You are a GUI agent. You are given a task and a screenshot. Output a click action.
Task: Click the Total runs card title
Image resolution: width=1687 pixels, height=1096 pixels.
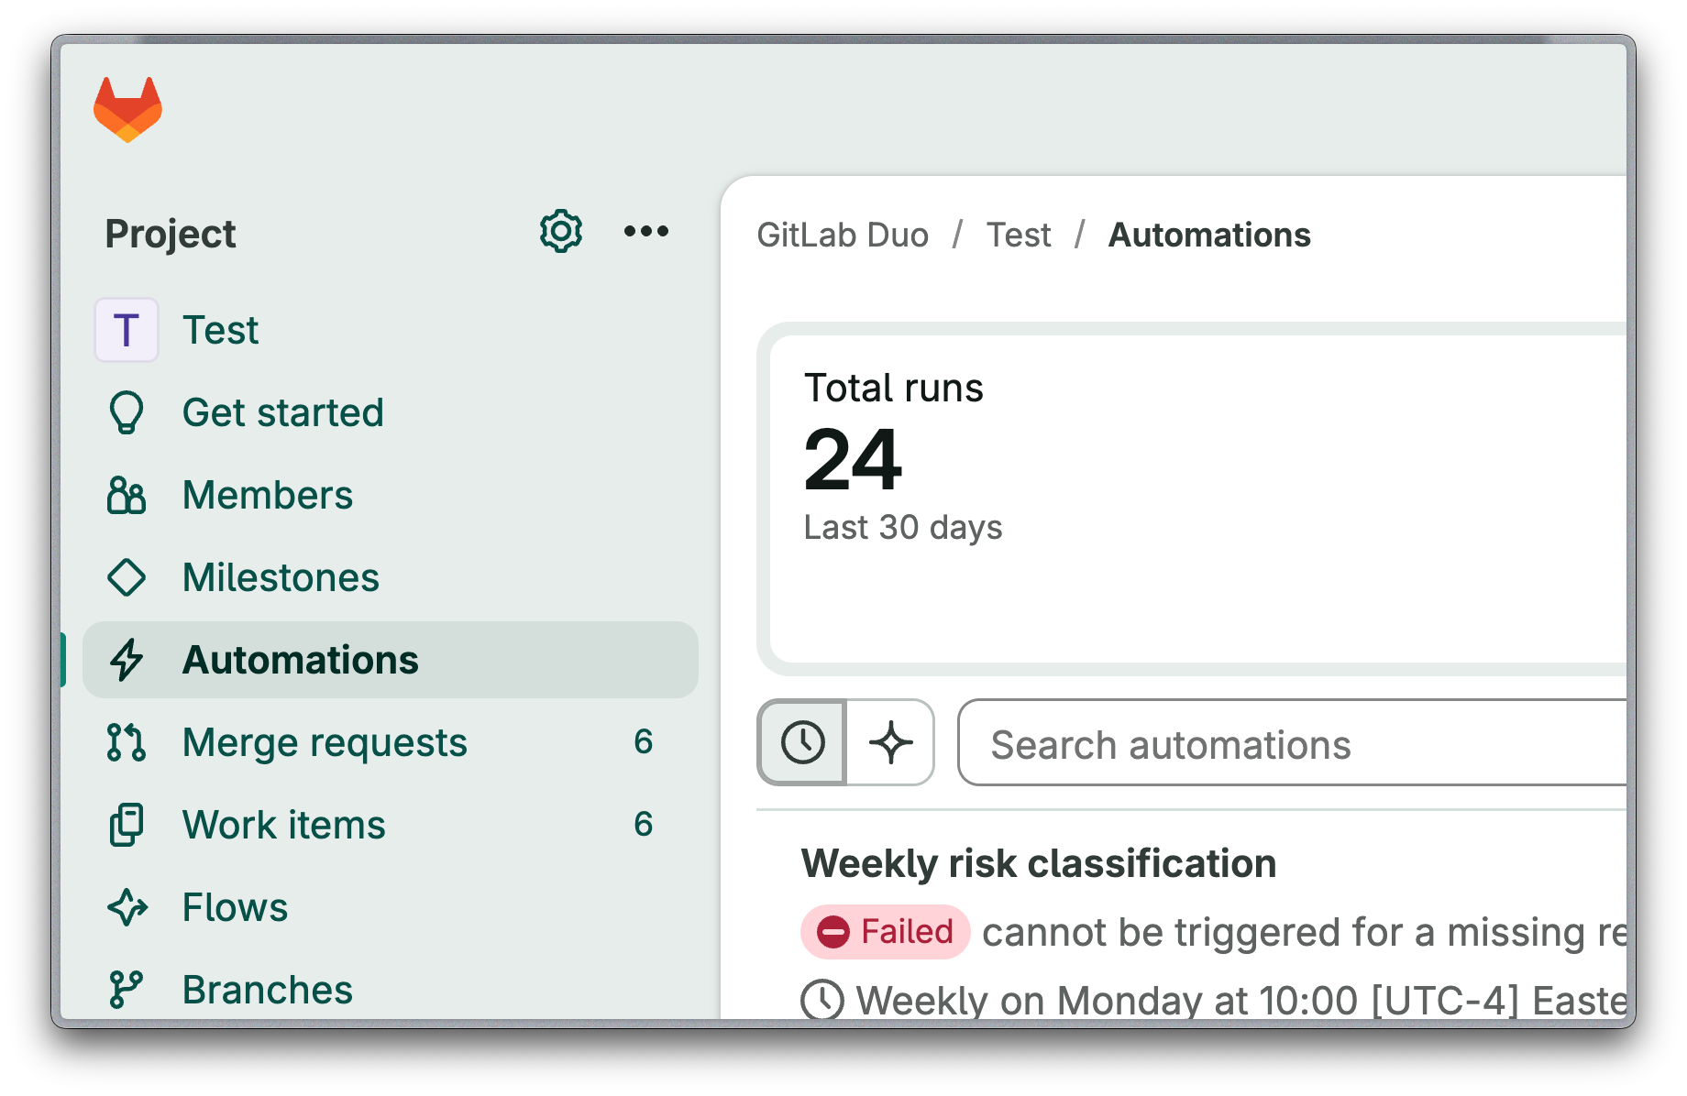(x=894, y=389)
